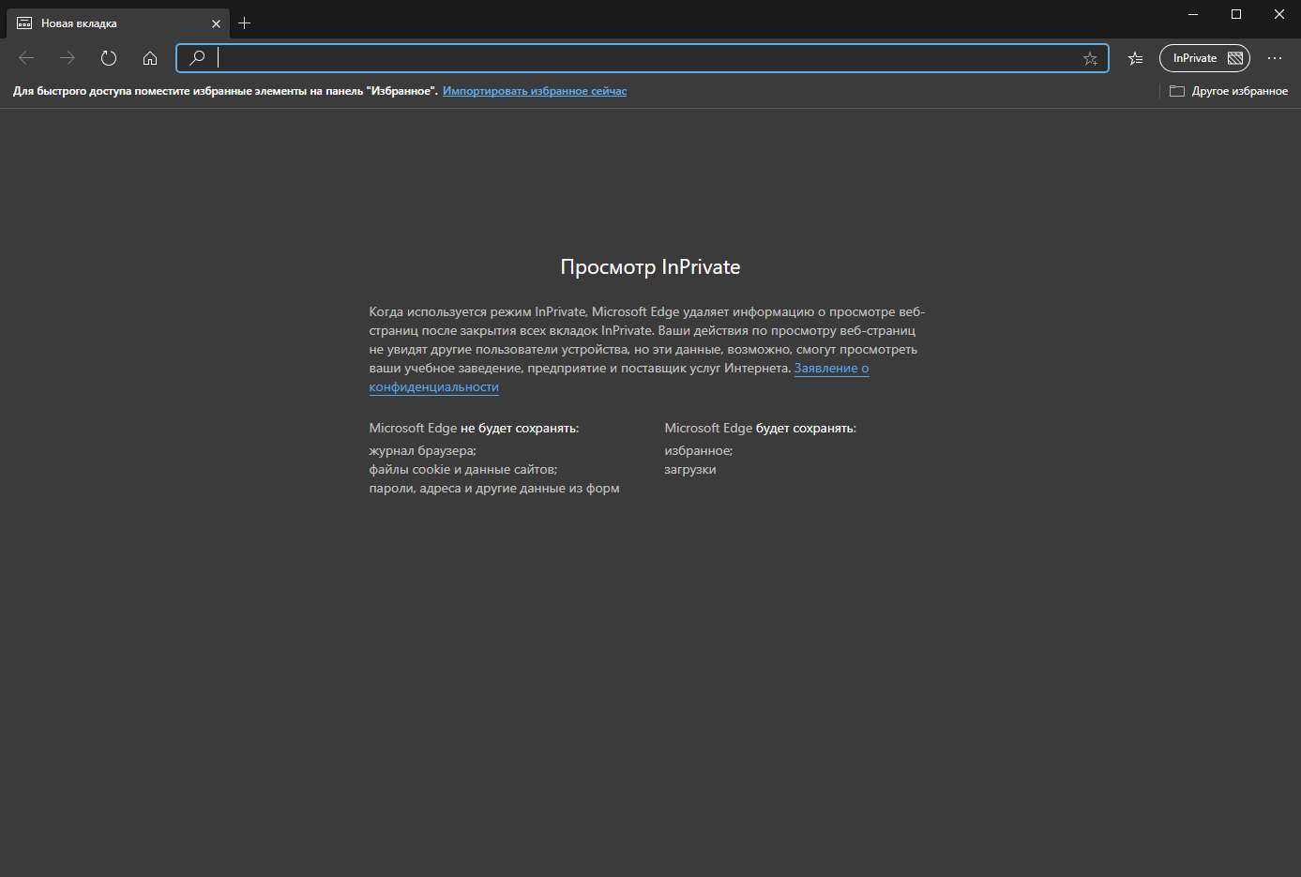Click "Импортировать избранное сейчас" link

535,91
